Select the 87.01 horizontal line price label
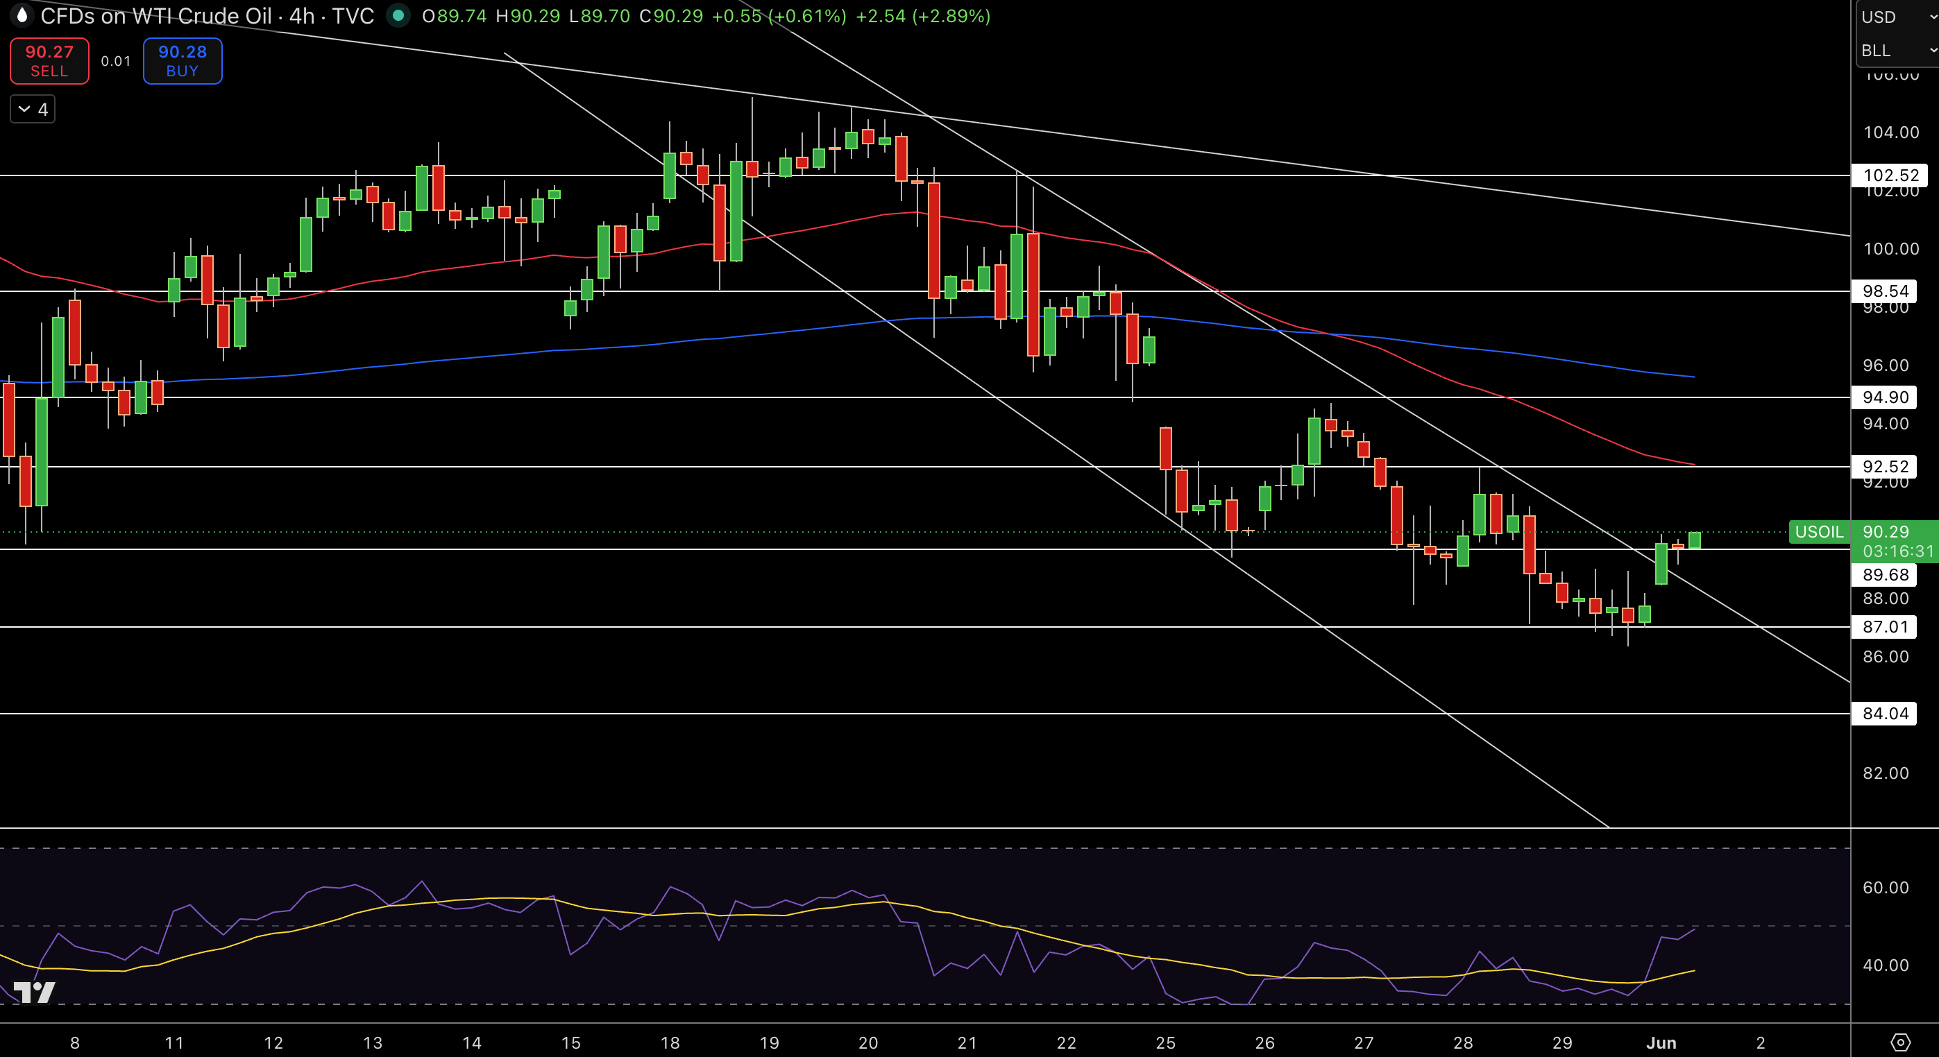The width and height of the screenshot is (1939, 1057). 1885,627
